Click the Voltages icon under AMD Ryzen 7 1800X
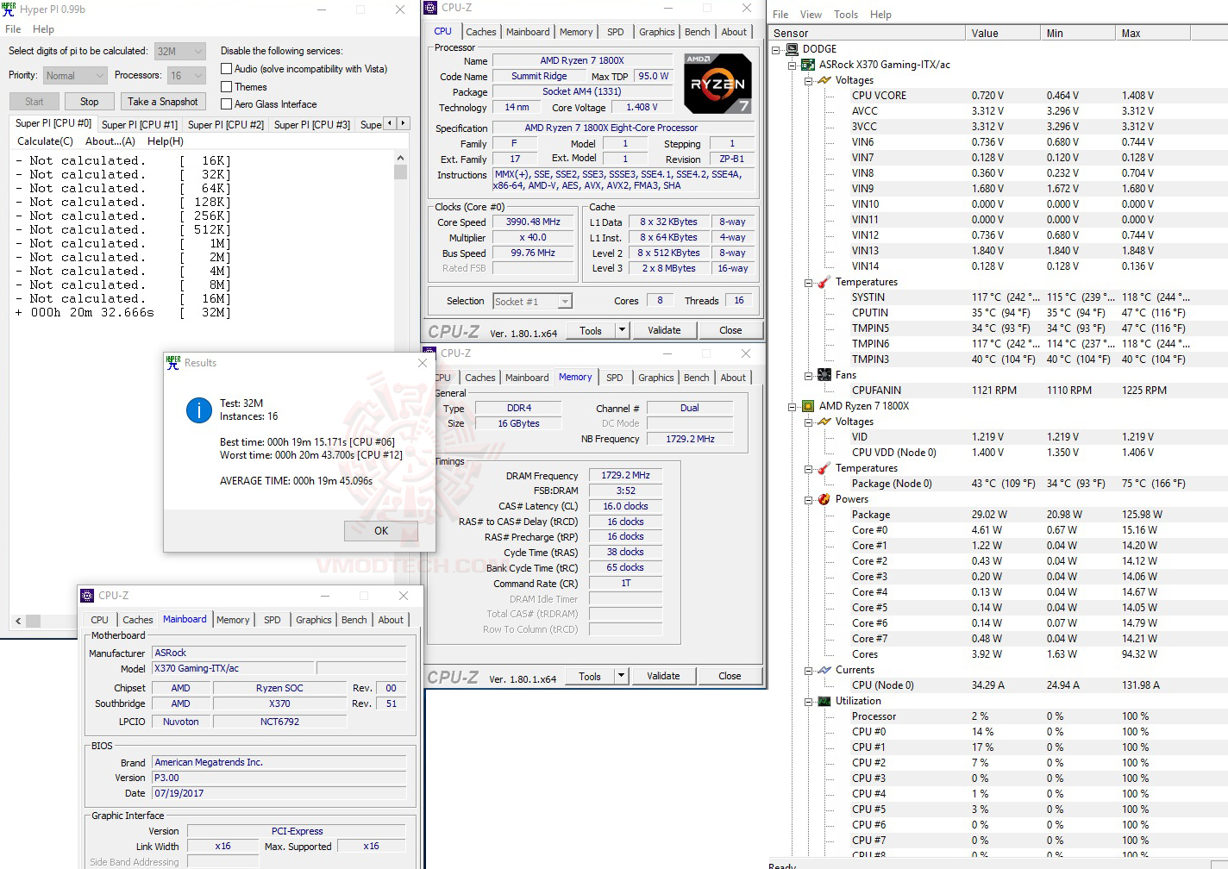Screen dimensions: 1228x869 (x=824, y=422)
